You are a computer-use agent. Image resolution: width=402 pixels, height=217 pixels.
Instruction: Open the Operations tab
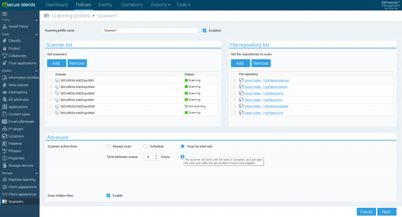point(132,5)
